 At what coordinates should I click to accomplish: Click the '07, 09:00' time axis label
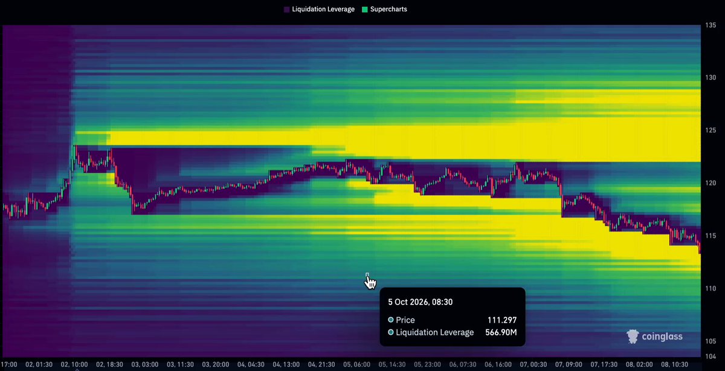click(569, 365)
